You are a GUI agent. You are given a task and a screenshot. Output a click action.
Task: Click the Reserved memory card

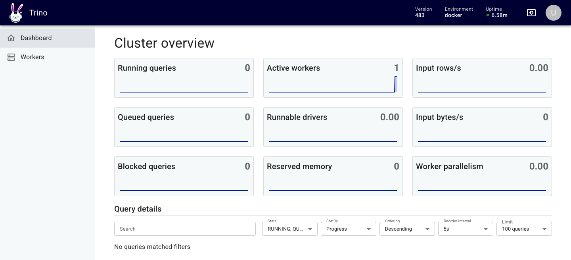[x=333, y=176]
